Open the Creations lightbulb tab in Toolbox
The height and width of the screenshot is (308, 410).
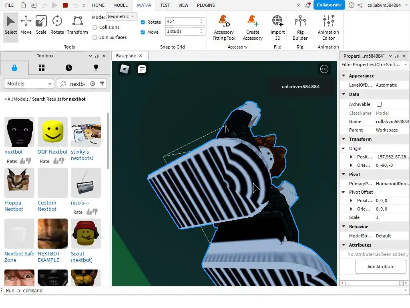96,68
